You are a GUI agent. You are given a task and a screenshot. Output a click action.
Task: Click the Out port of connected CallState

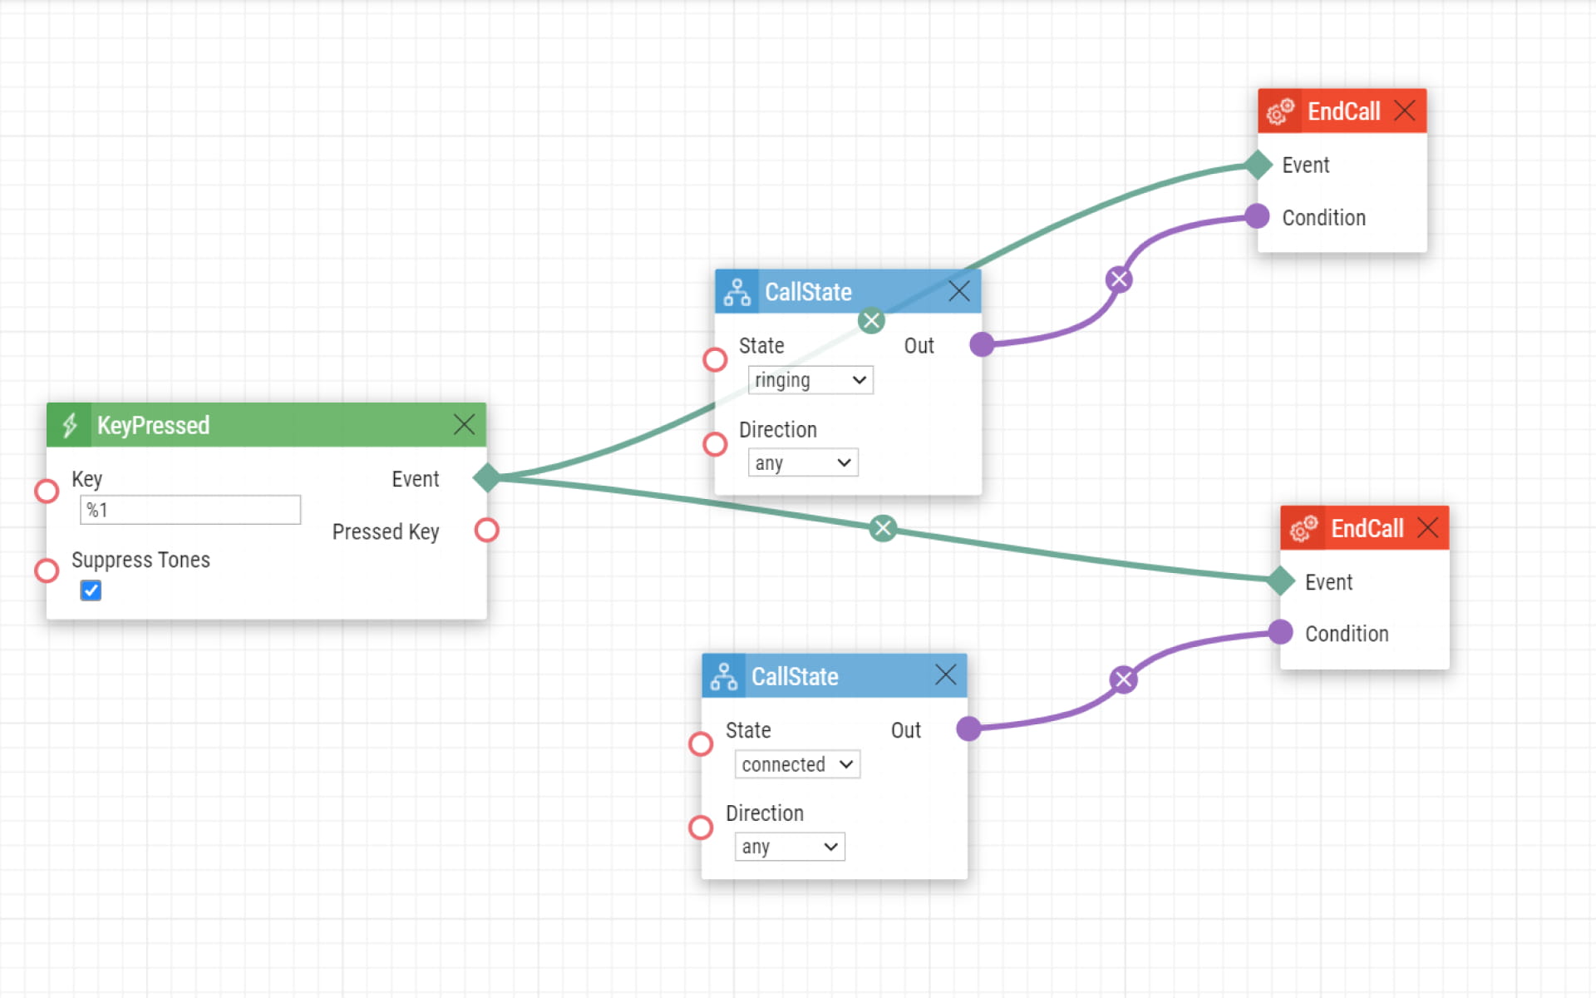968,729
